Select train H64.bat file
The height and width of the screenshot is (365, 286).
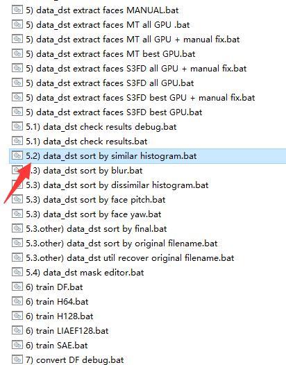pyautogui.click(x=57, y=301)
